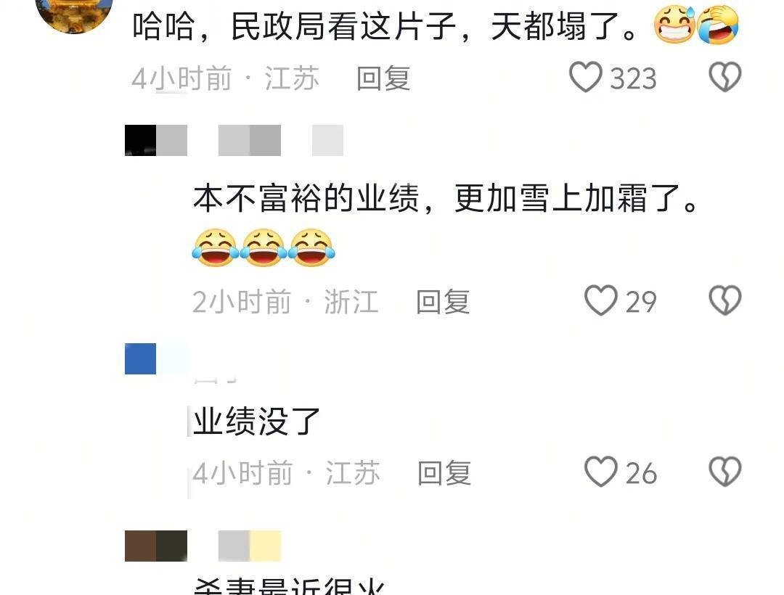The width and height of the screenshot is (784, 595).
Task: Reply to the 2小时前 浙江 comment
Action: 443,302
